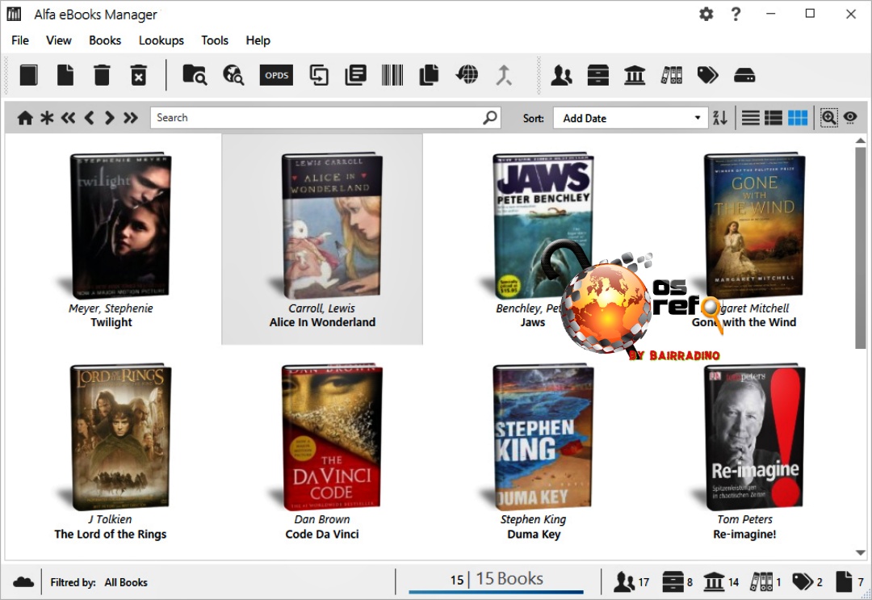Image resolution: width=872 pixels, height=600 pixels.
Task: Toggle A-Z sort direction button
Action: (x=720, y=118)
